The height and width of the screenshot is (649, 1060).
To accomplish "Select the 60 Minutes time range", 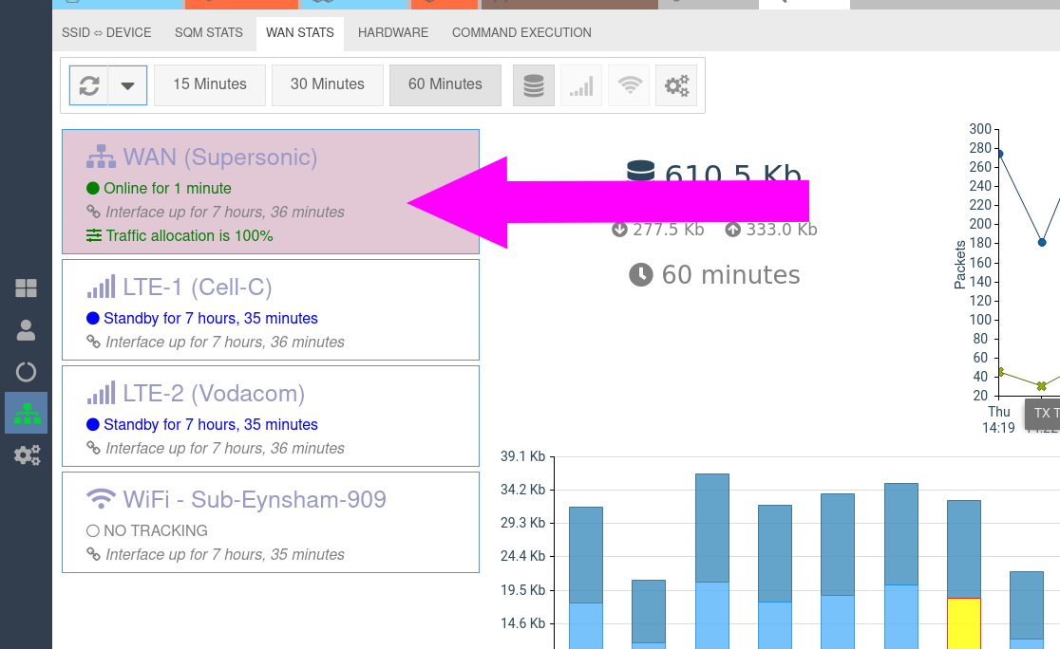I will [445, 84].
